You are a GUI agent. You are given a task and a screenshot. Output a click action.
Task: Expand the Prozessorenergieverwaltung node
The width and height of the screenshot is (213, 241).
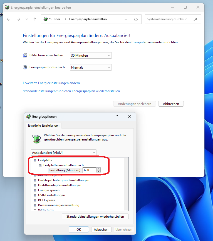[35, 205]
